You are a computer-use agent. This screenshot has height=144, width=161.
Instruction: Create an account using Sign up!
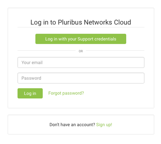(x=104, y=125)
